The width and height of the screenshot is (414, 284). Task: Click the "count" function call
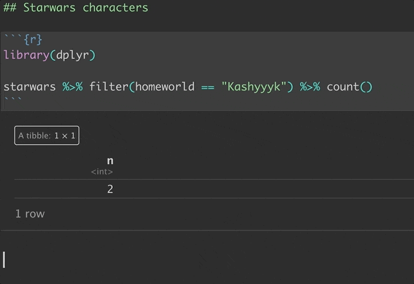[343, 87]
